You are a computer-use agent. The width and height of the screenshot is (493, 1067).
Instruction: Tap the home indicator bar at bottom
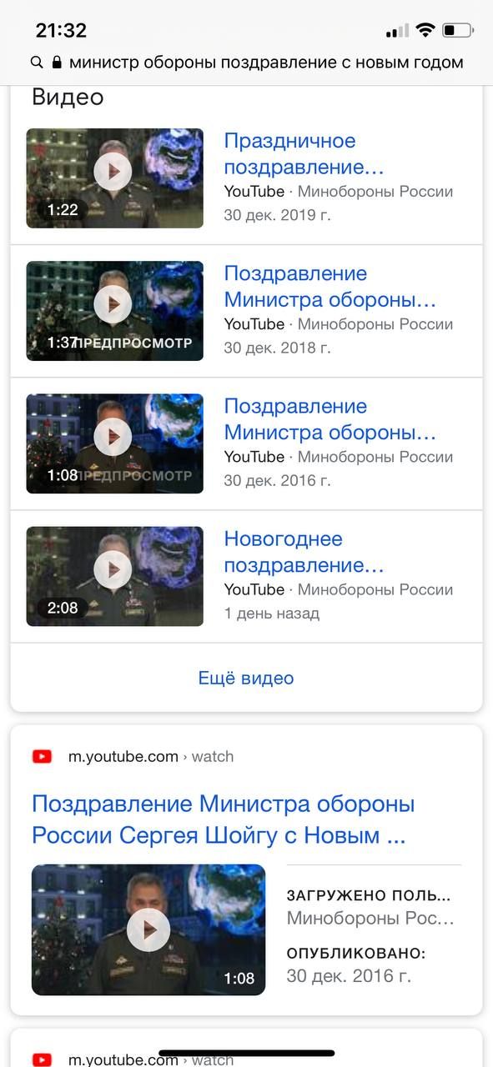pyautogui.click(x=246, y=1053)
